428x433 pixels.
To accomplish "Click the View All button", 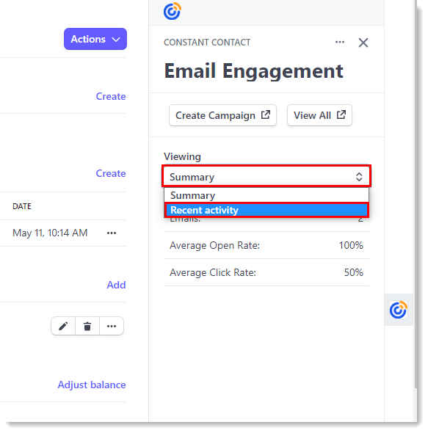I will pyautogui.click(x=319, y=115).
